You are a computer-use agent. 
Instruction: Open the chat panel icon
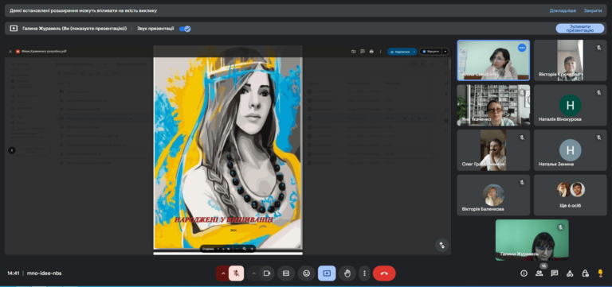tap(555, 273)
